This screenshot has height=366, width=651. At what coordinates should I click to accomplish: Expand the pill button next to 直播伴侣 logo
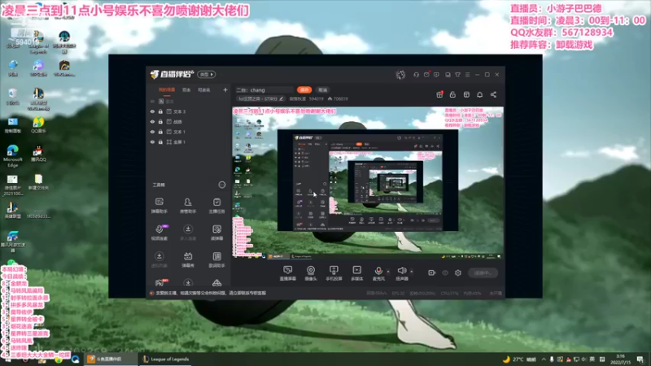pos(207,74)
